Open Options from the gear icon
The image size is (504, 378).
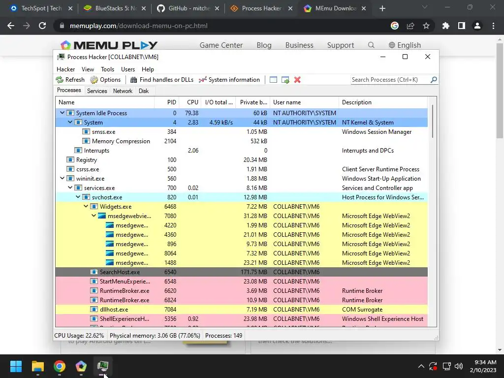94,80
